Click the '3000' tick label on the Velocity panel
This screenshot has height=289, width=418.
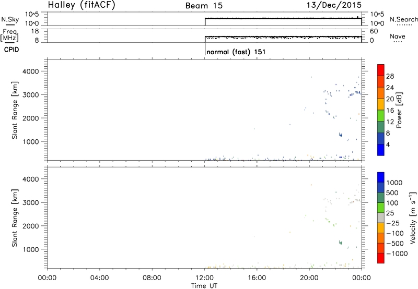tap(31, 202)
